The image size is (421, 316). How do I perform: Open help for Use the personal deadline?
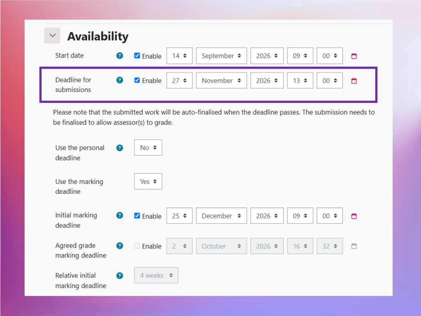point(120,148)
